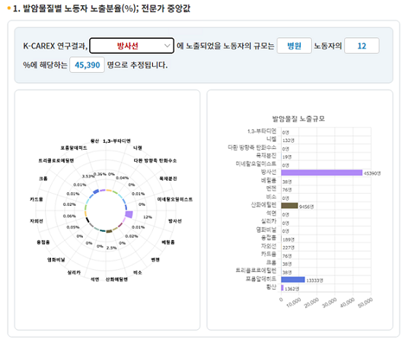408x342 pixels.
Task: Click the dropdown chevron arrow beside 방사선
Action: (x=167, y=46)
